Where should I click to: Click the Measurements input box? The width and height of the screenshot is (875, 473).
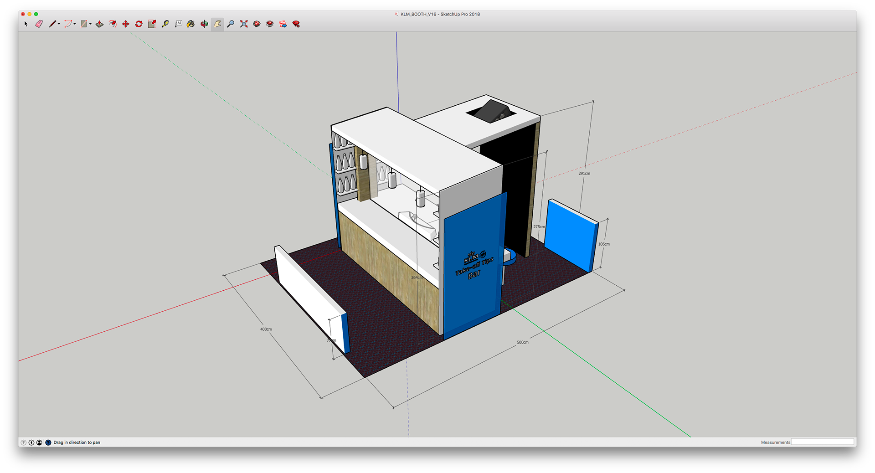click(x=822, y=442)
